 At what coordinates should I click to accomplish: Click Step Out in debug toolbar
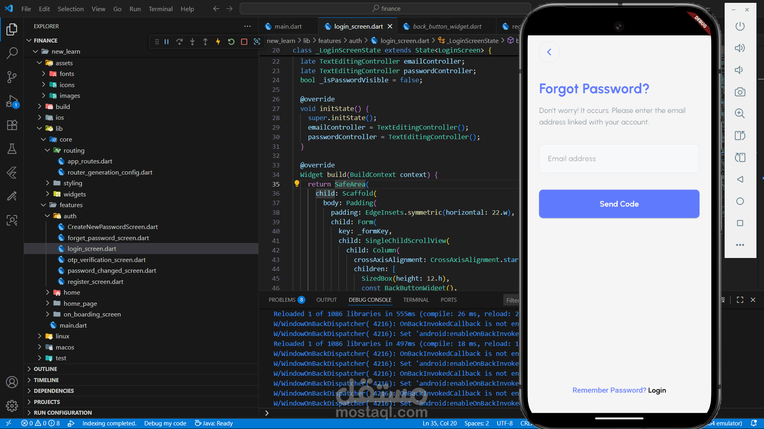205,42
